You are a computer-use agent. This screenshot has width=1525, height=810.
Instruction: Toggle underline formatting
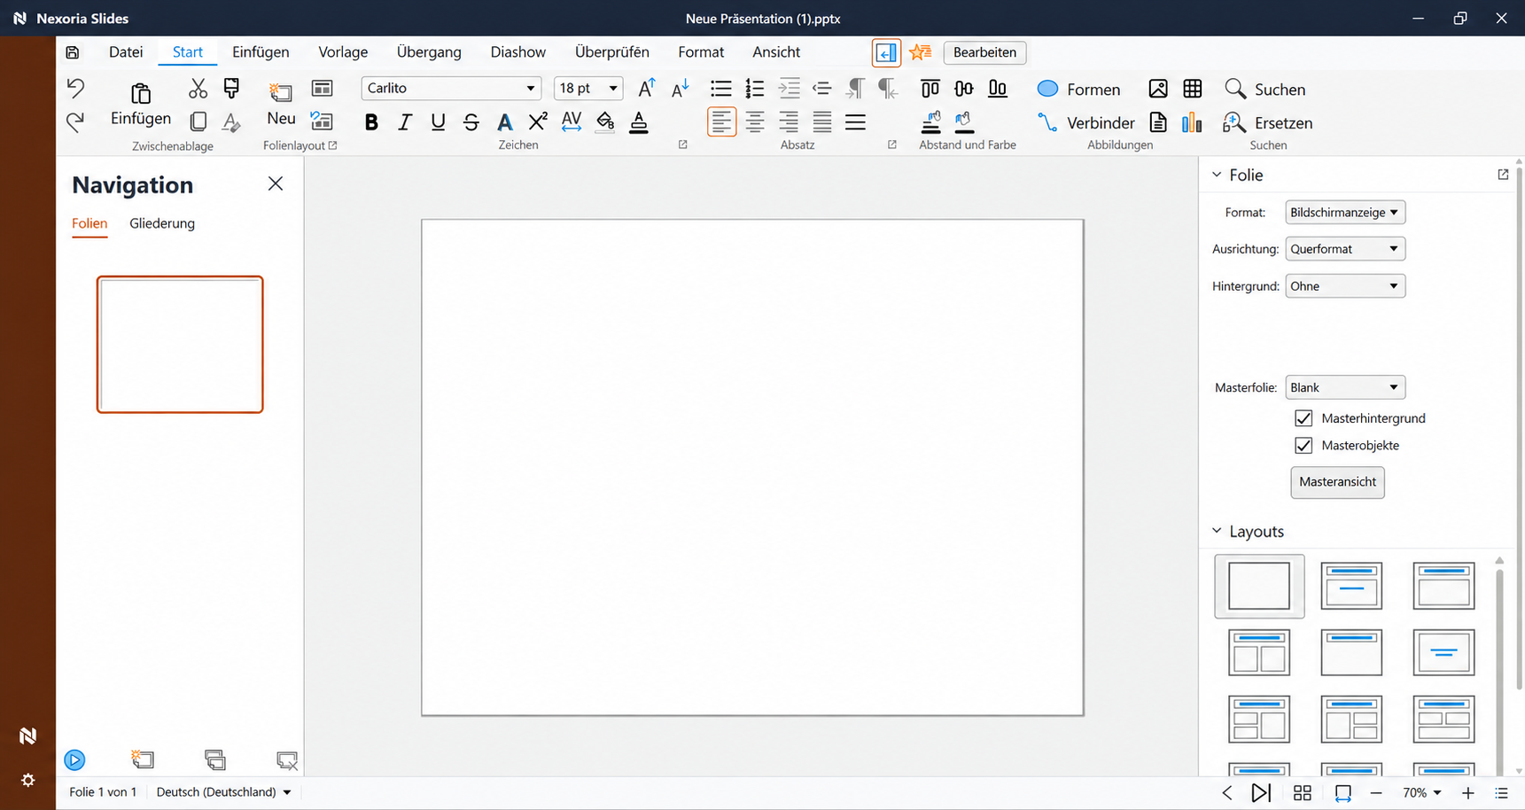click(438, 122)
